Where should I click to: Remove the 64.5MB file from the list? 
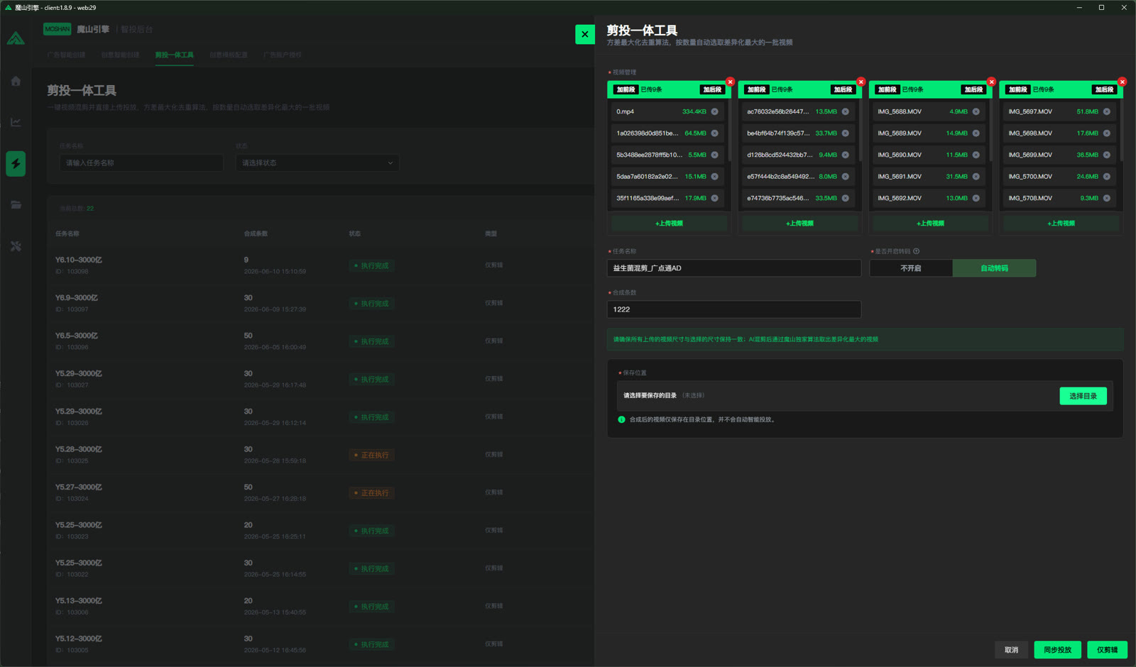pos(714,133)
